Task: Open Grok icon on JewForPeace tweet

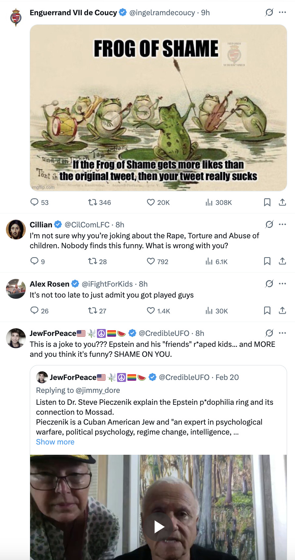Action: (x=269, y=333)
